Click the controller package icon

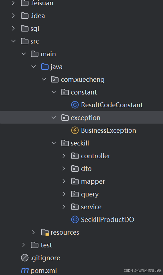point(75,156)
